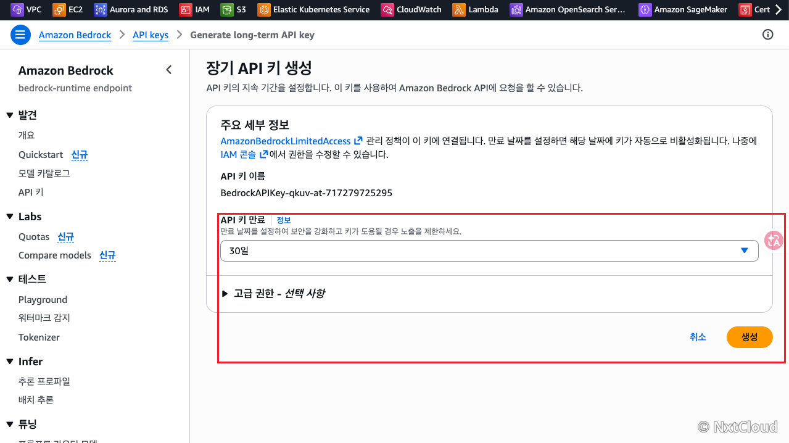Open the VPC service shortcut
Screen dimensions: 789x443
click(x=26, y=9)
